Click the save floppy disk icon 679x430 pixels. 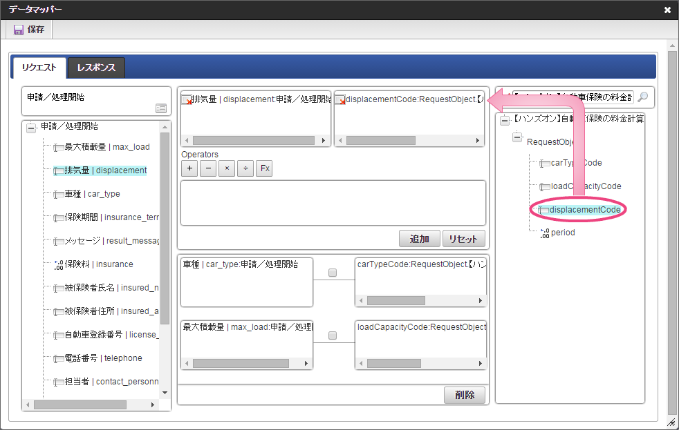click(19, 30)
